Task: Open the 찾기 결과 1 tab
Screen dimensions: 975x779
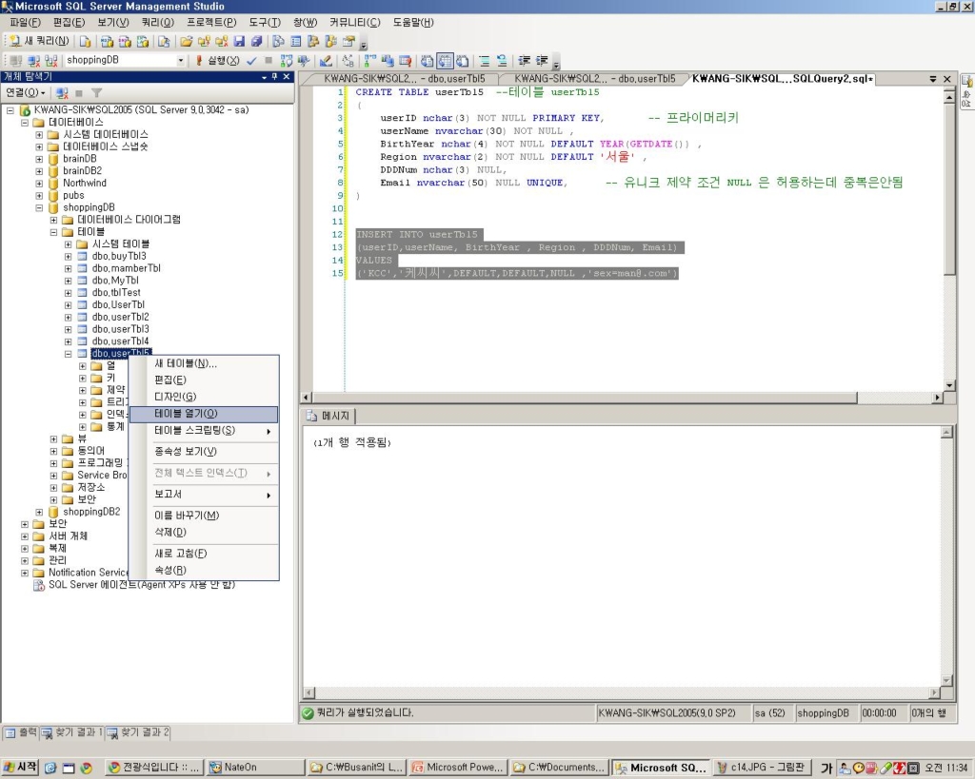Action: [72, 732]
